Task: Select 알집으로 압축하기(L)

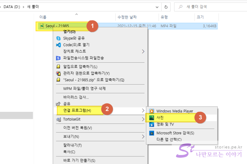Action: (x=100, y=67)
